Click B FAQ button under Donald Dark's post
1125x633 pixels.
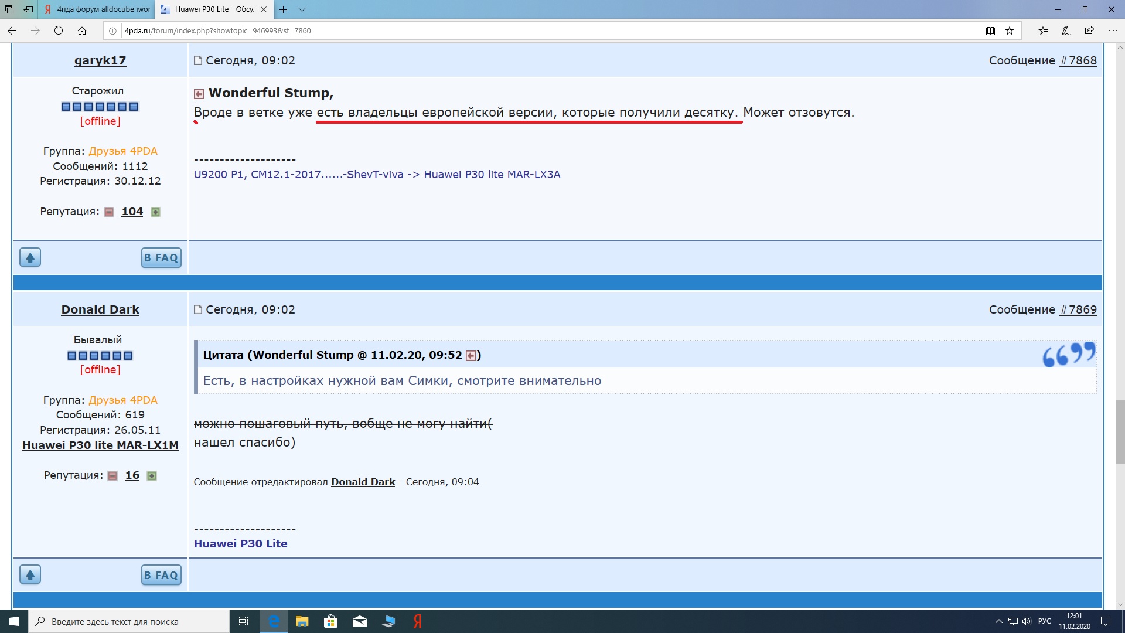tap(161, 575)
